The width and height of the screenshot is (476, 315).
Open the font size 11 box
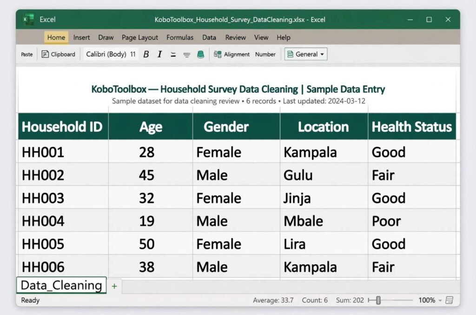pos(132,54)
